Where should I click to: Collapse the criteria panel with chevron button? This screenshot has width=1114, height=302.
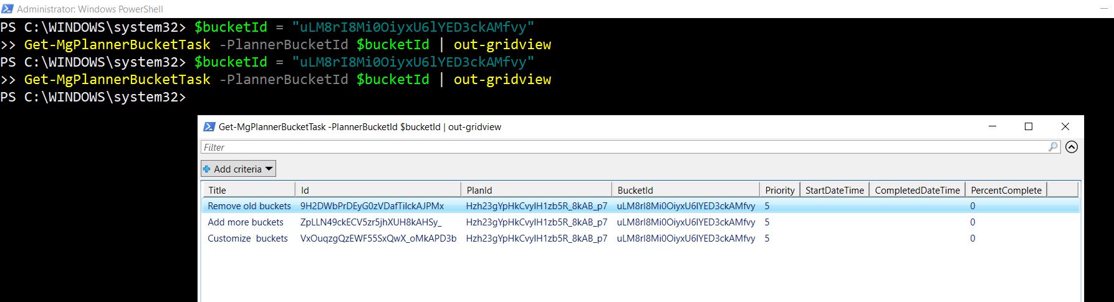[1072, 147]
